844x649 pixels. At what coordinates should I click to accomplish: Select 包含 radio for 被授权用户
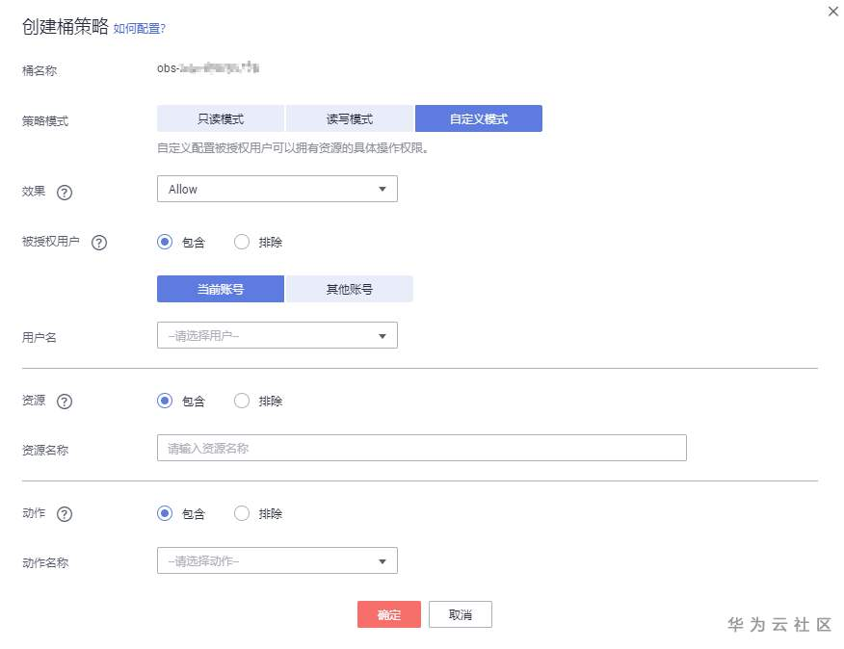(165, 242)
